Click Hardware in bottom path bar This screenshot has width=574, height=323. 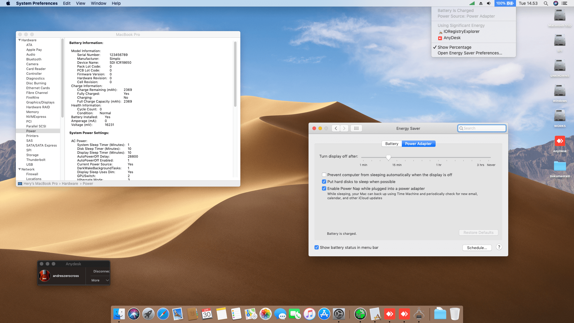pos(70,184)
